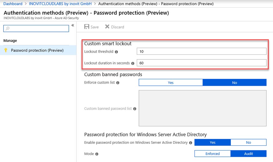Screen dimensions: 273x162
Task: Show info for Custom banned password list
Action: 135,109
